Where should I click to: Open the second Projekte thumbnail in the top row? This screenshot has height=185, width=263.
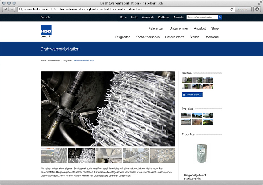click(x=197, y=116)
